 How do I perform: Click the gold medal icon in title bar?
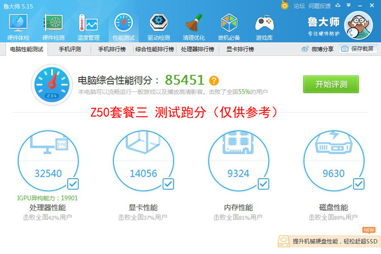point(284,5)
